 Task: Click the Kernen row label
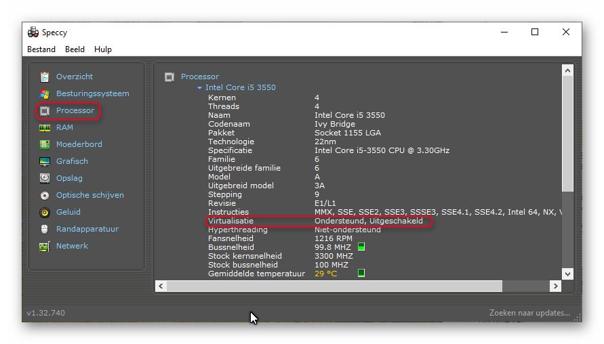point(222,98)
